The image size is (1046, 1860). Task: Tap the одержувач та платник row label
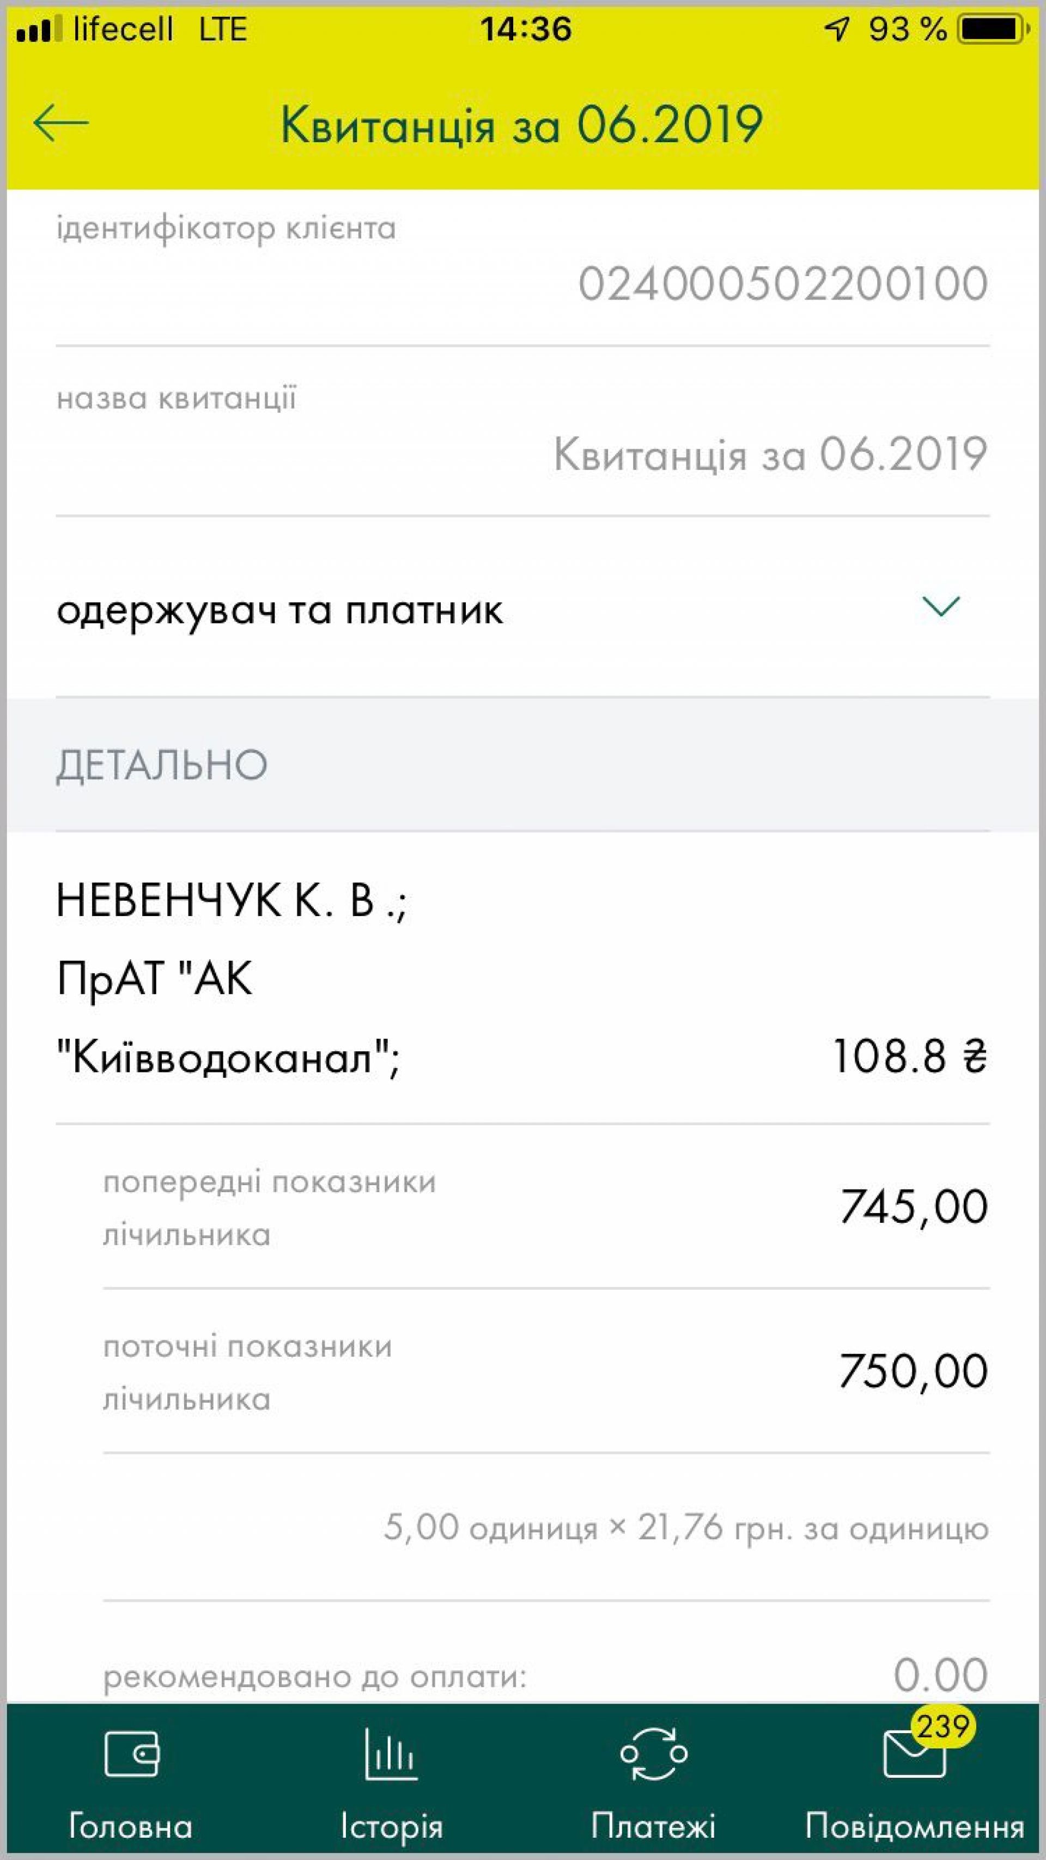[279, 610]
